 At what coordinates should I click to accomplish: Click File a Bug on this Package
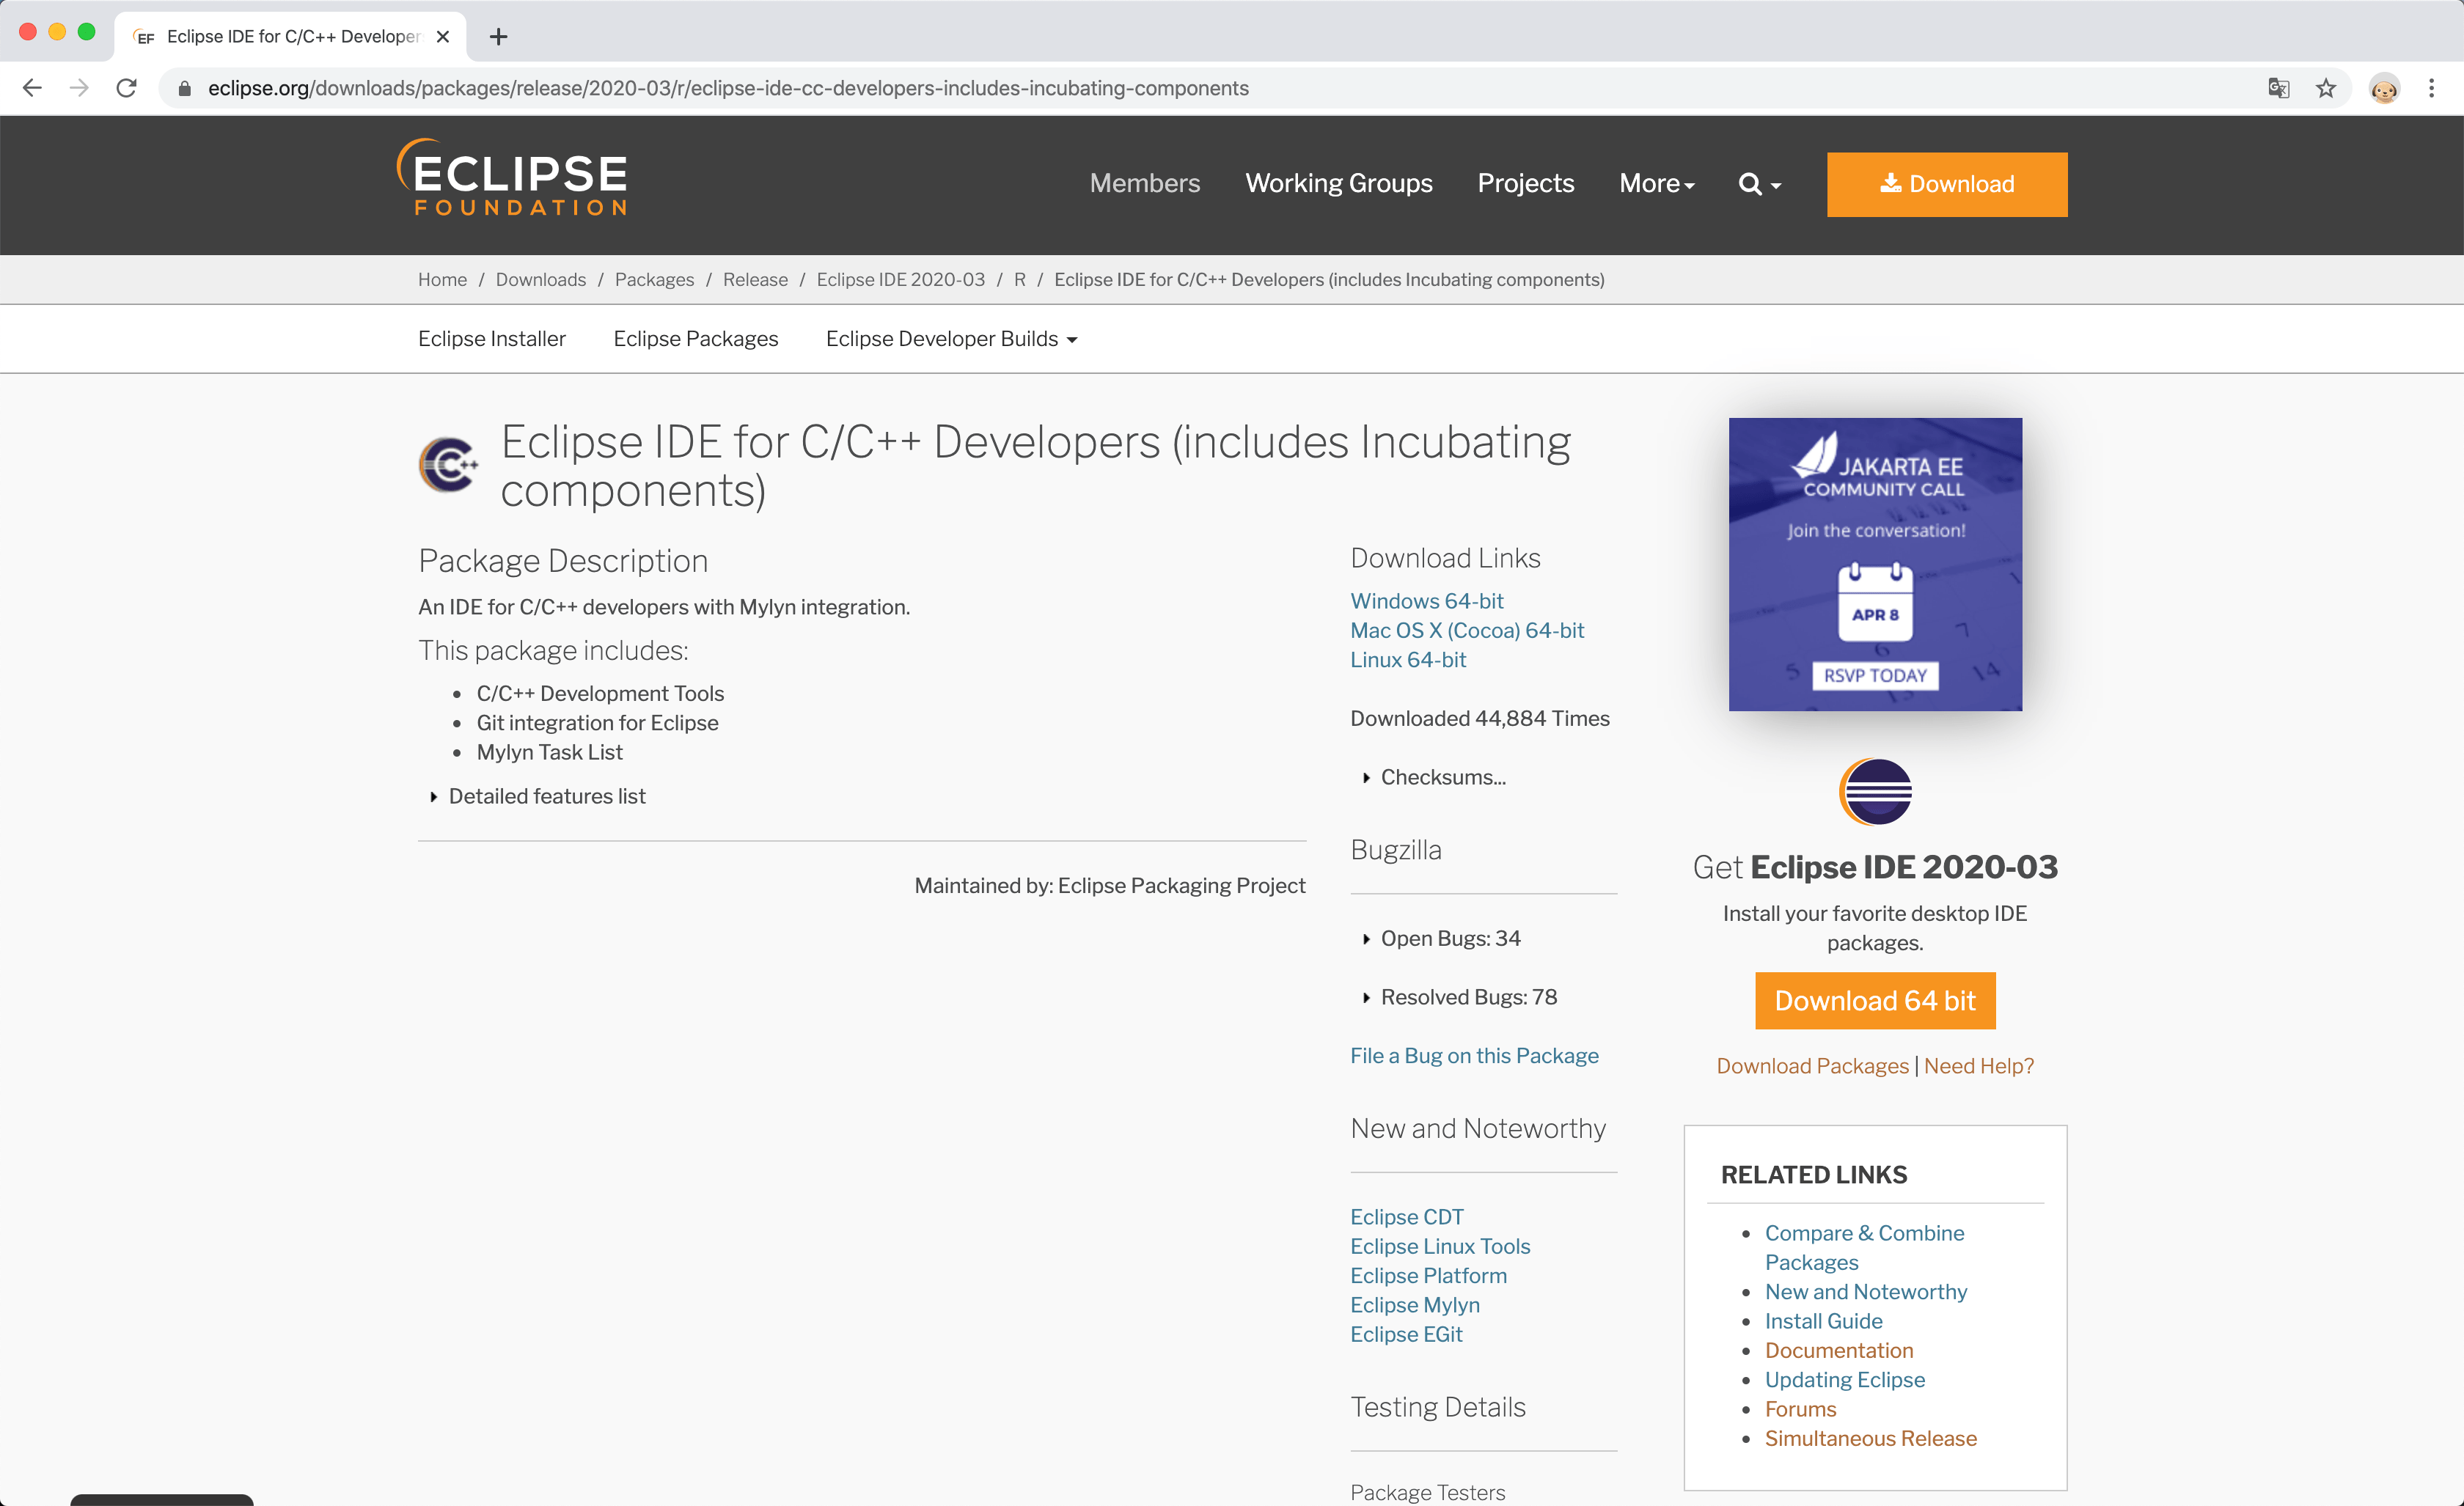coord(1474,1055)
